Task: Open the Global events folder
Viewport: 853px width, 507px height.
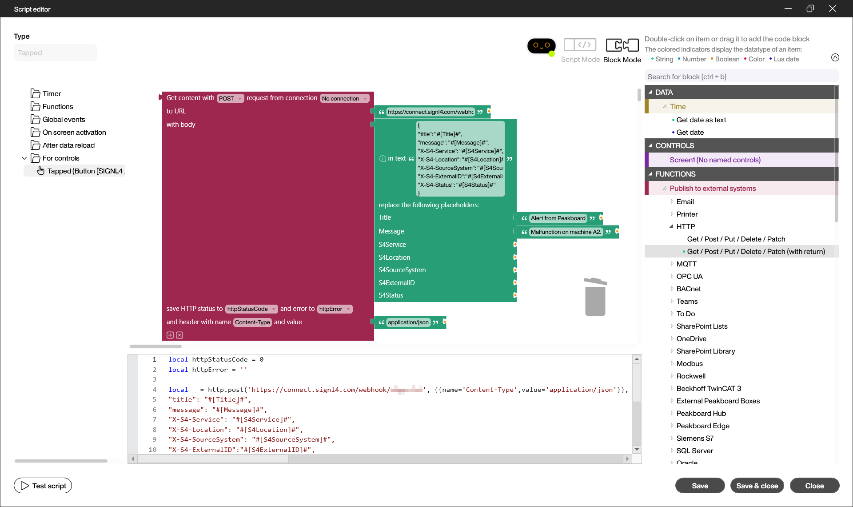Action: 64,119
